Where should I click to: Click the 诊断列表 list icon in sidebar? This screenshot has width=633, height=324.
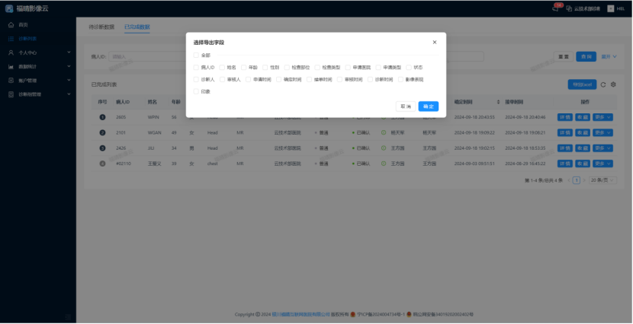click(x=11, y=38)
